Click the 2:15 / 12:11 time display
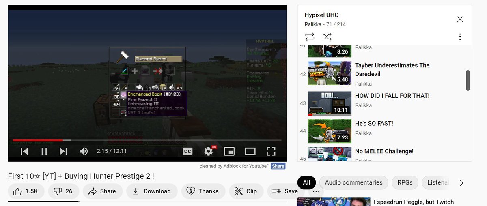 click(x=112, y=151)
